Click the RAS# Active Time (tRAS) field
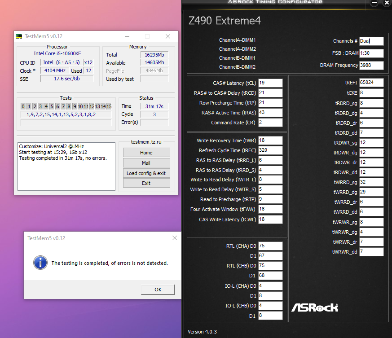392x338 pixels. pyautogui.click(x=270, y=113)
